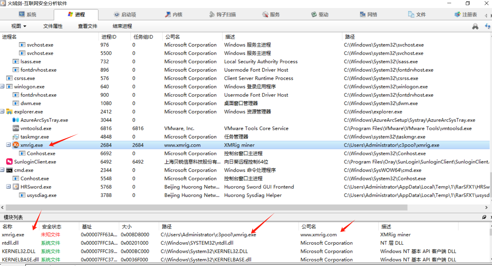
Task: Click icon of Conhost.exe PID 6692
Action: point(22,153)
